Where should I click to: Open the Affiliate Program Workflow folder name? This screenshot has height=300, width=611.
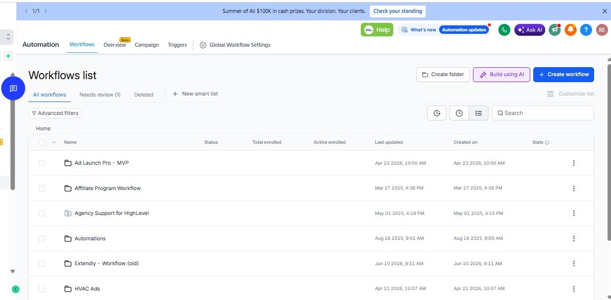(x=108, y=188)
